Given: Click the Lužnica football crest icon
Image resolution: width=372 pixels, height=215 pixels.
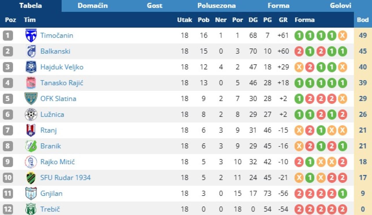Looking at the screenshot, I should (x=31, y=114).
